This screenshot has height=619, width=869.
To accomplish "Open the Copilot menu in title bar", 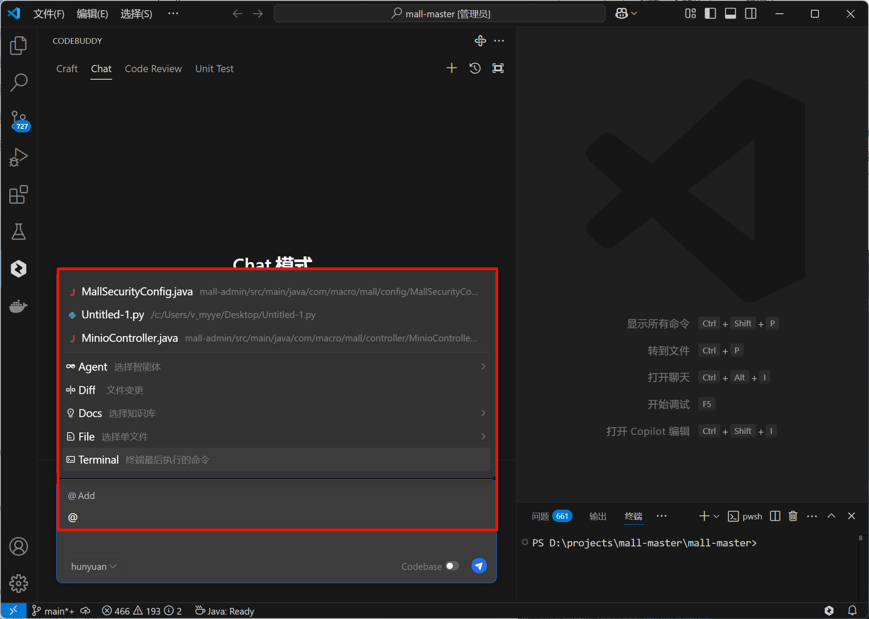I will click(626, 14).
